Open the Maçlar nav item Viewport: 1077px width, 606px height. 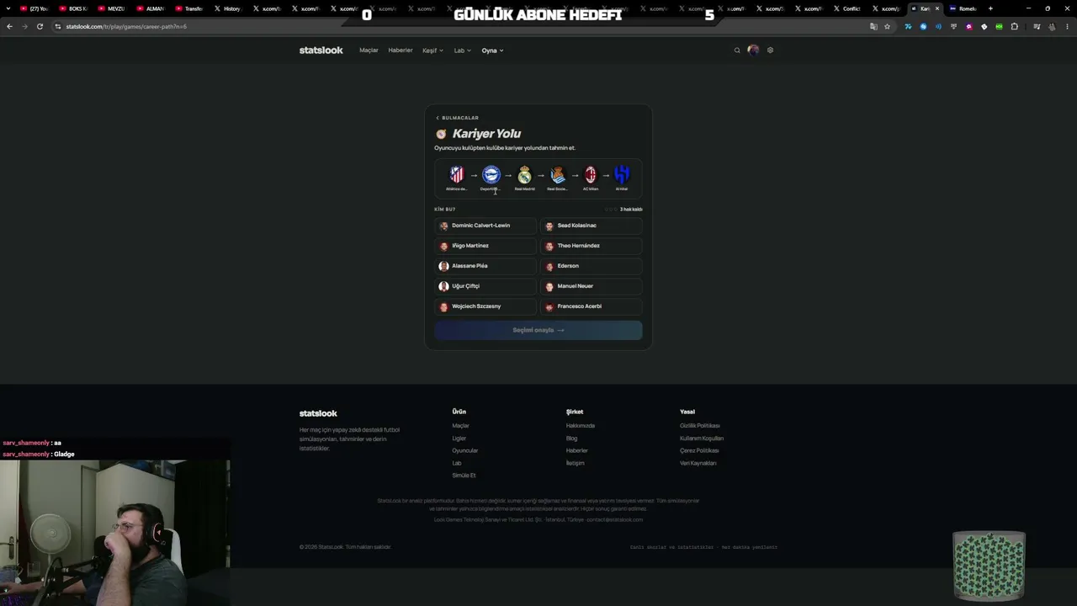[x=369, y=50]
